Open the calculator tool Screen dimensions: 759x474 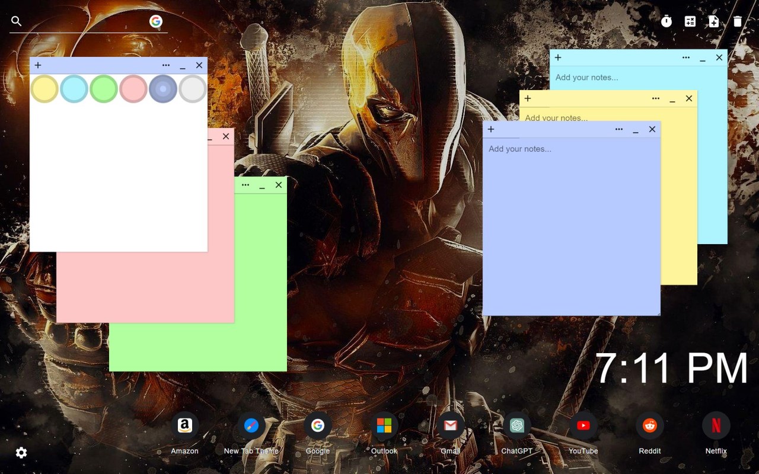[690, 21]
